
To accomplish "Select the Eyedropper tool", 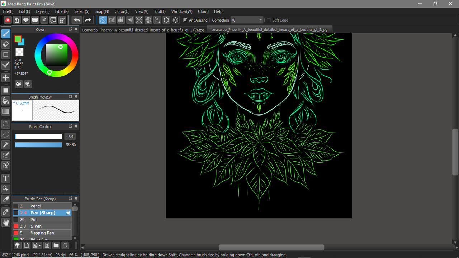I will point(6,212).
